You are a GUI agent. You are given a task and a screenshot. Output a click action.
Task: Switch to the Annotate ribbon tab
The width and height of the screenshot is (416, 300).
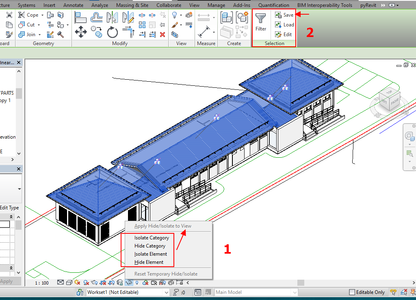73,5
